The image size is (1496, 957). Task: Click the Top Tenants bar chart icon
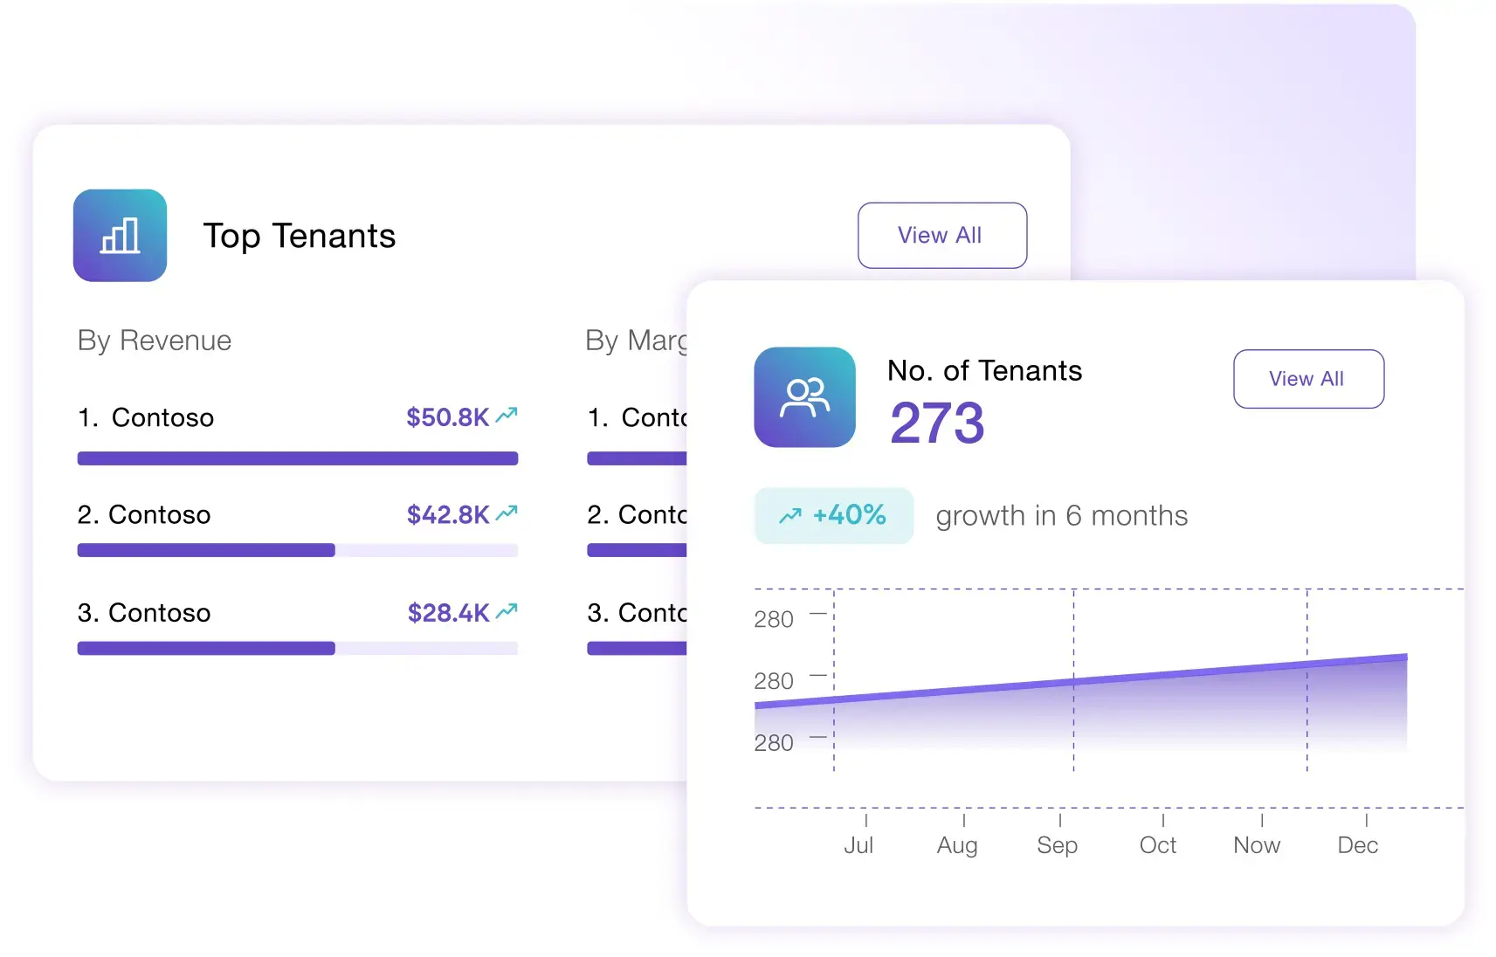(120, 236)
